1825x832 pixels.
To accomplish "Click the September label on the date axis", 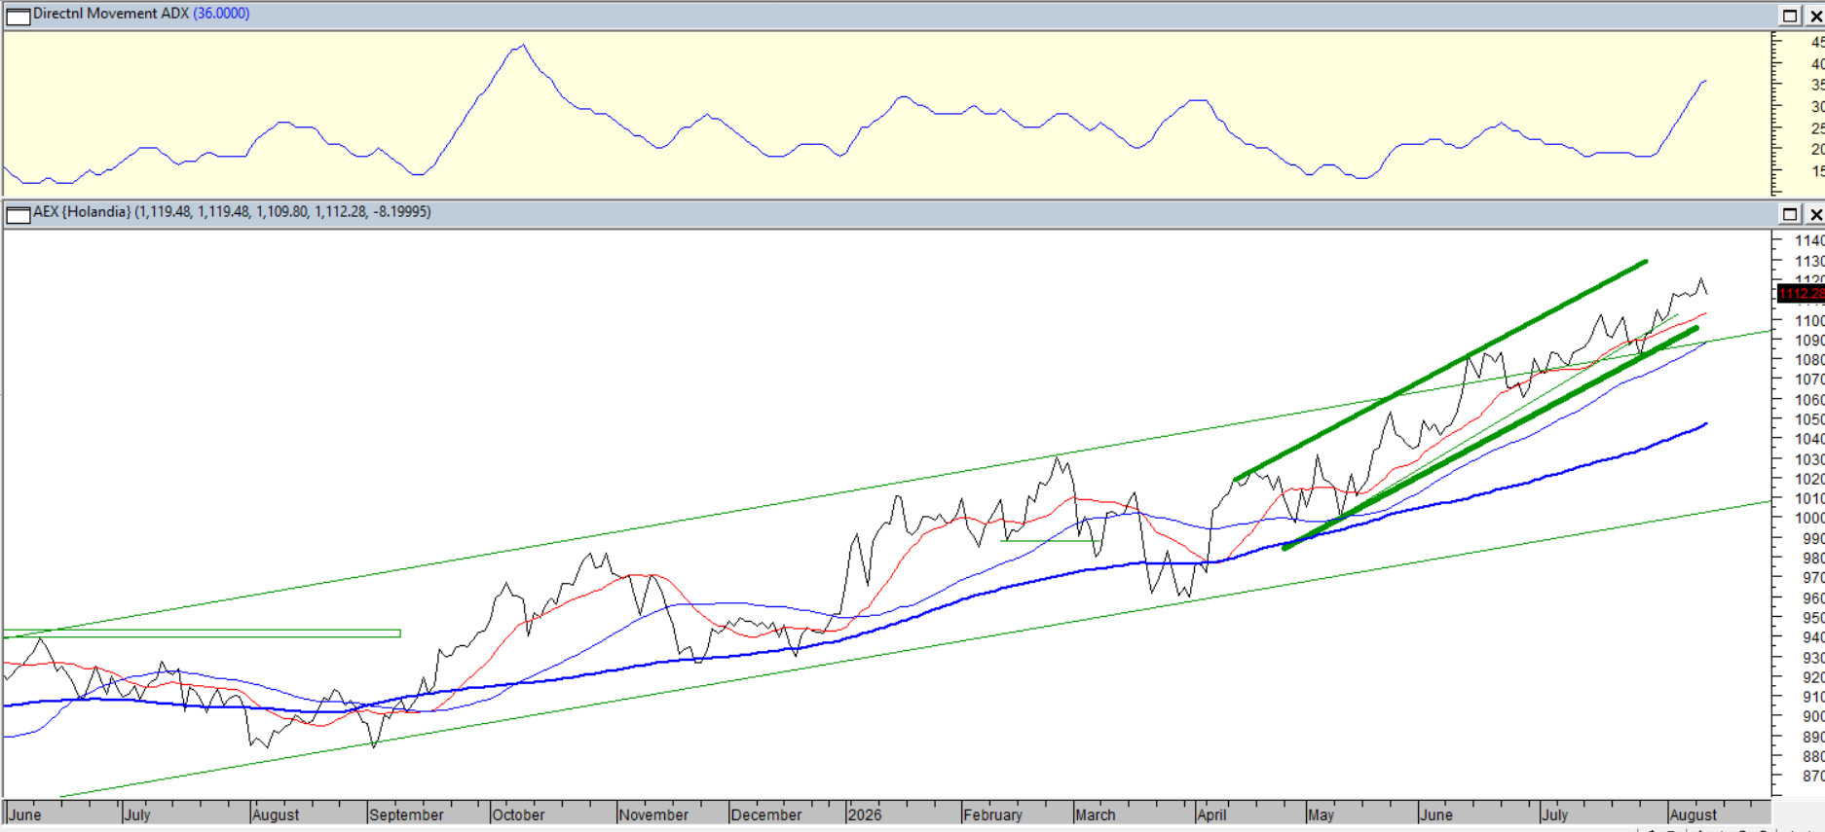I will tap(406, 814).
